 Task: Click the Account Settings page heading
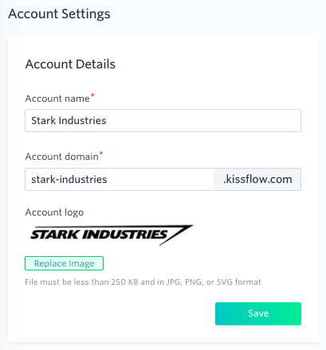pyautogui.click(x=59, y=14)
